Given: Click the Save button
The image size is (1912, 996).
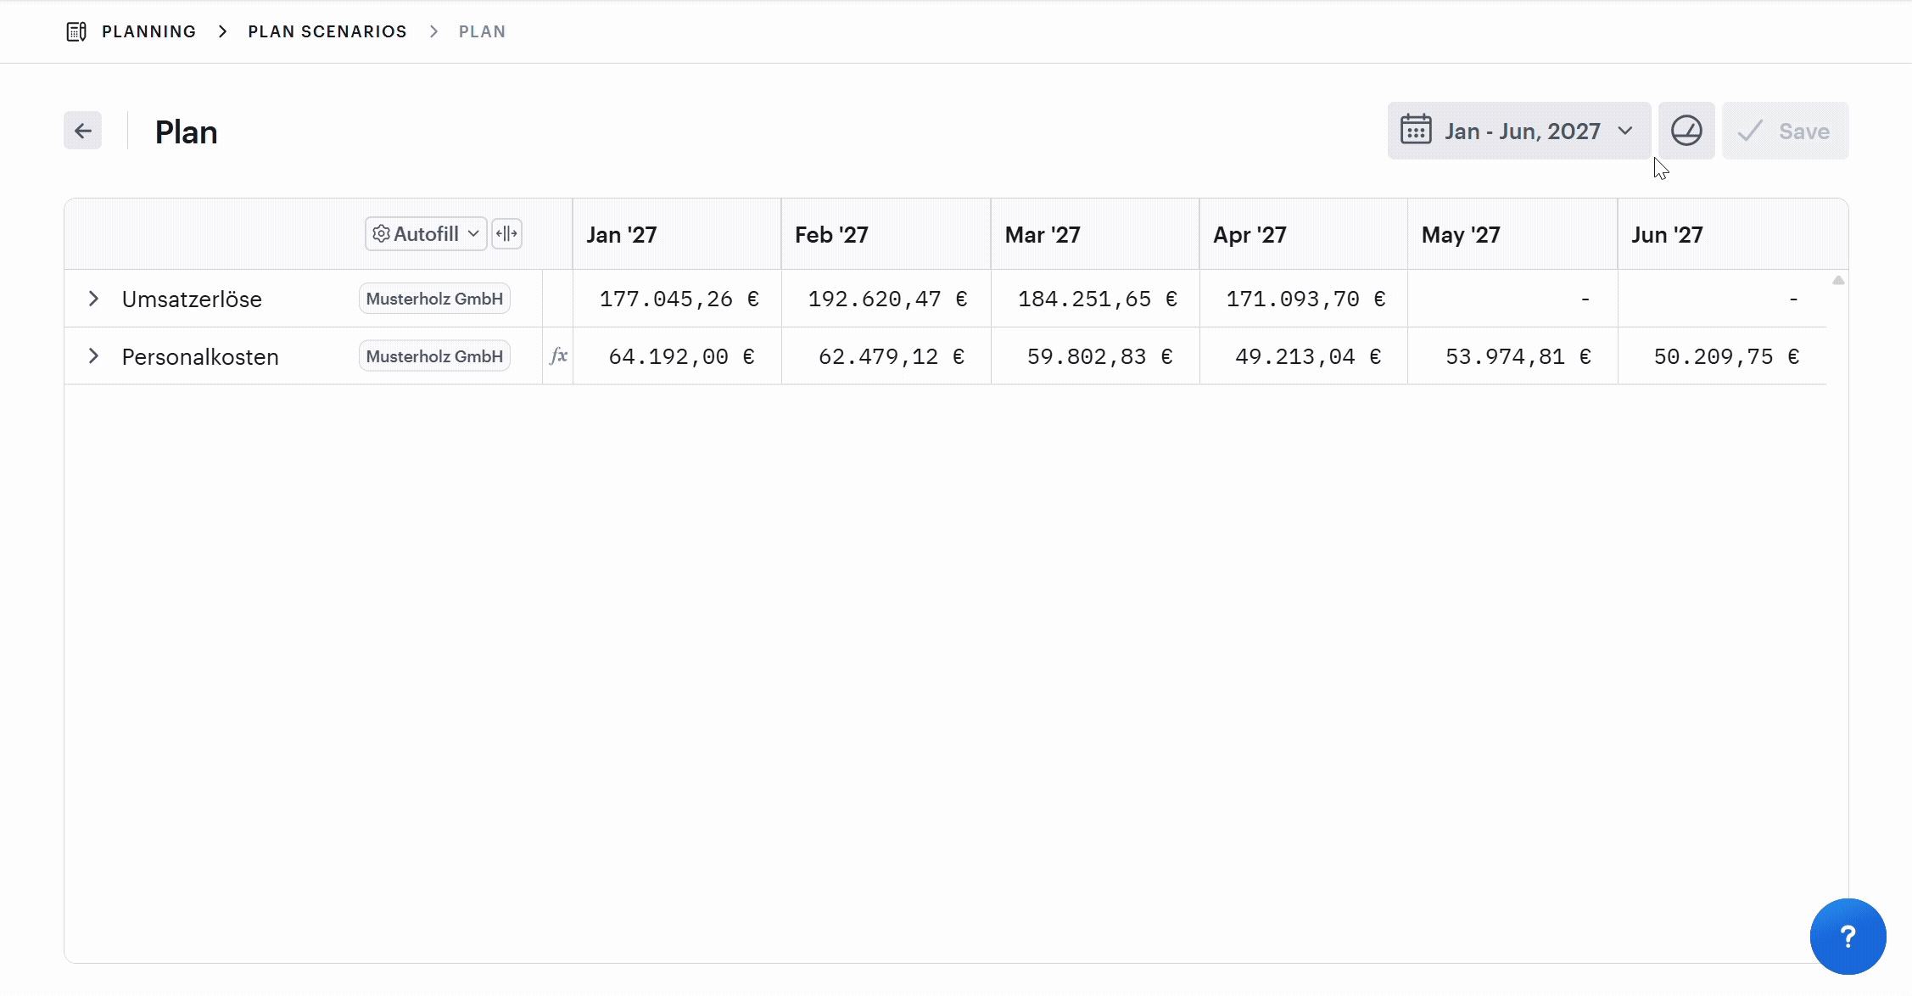Looking at the screenshot, I should click(1785, 131).
